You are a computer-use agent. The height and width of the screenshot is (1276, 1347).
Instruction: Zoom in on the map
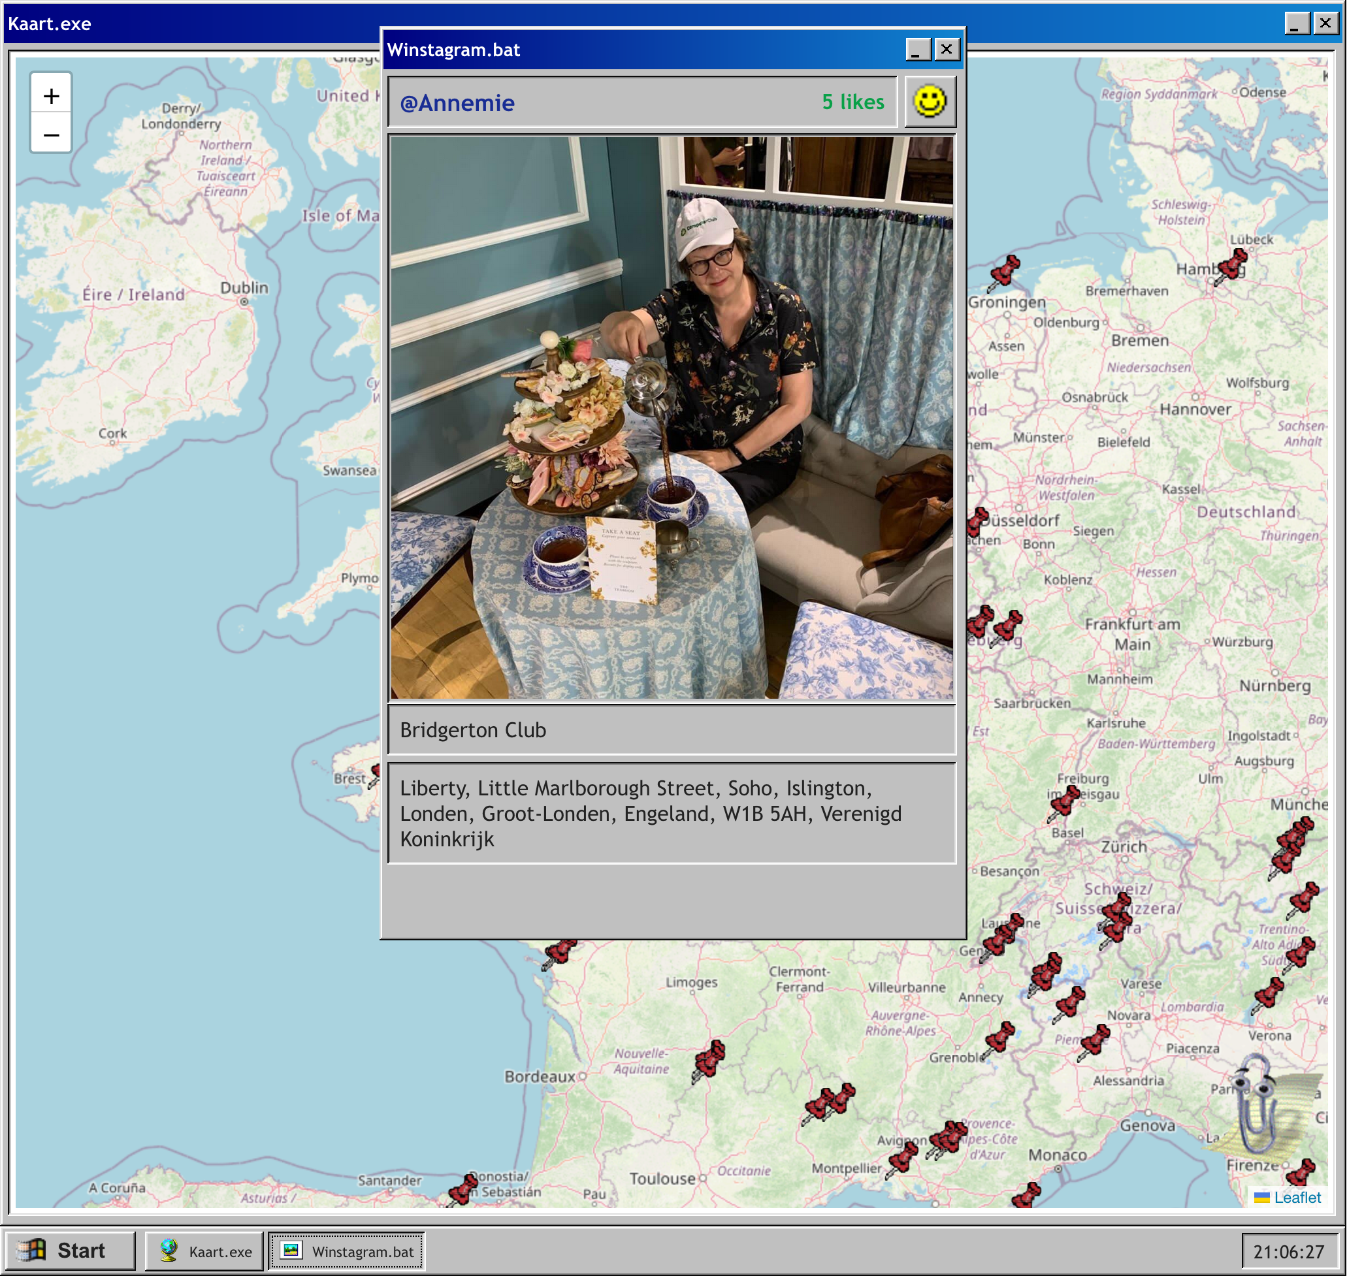coord(51,96)
